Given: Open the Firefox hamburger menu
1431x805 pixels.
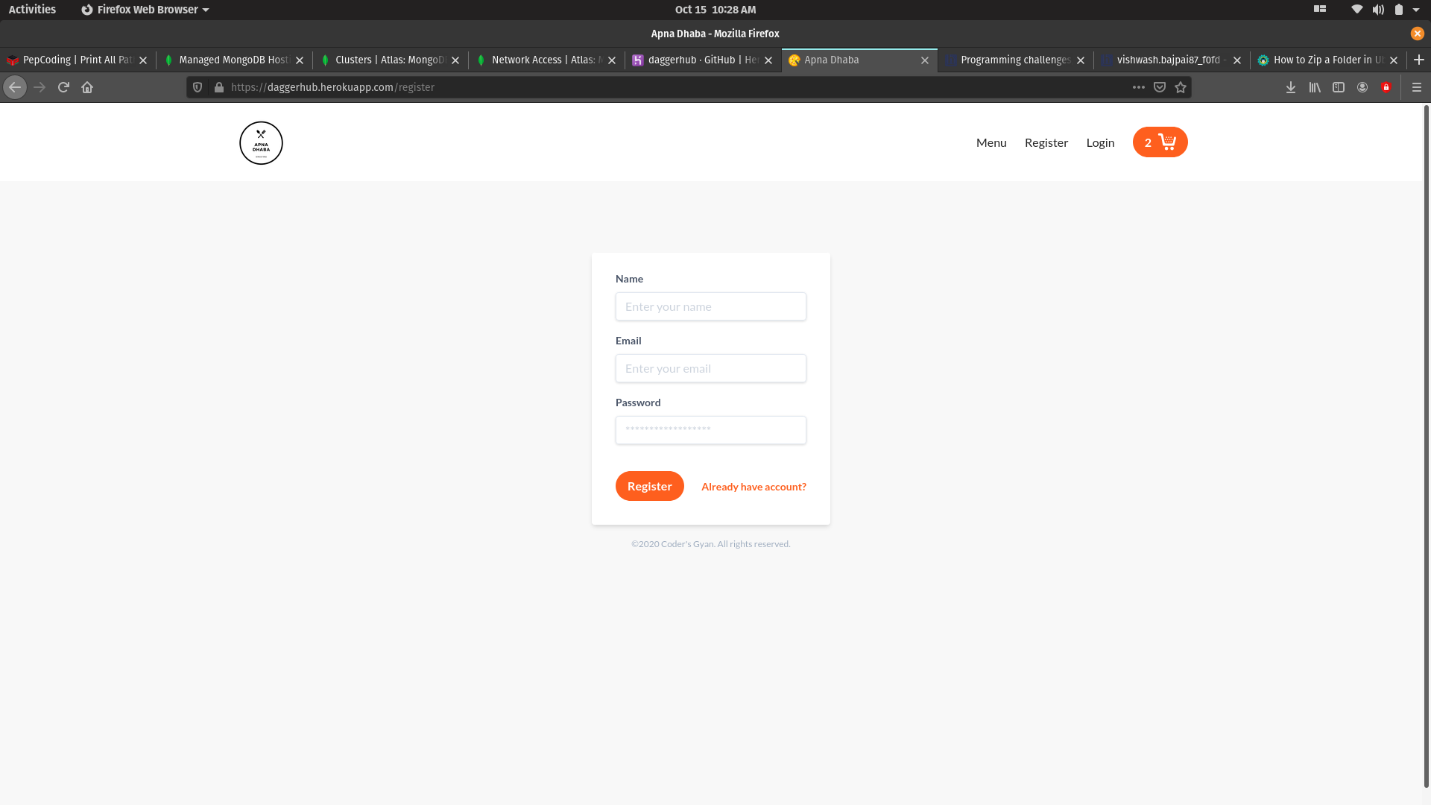Looking at the screenshot, I should 1417,87.
